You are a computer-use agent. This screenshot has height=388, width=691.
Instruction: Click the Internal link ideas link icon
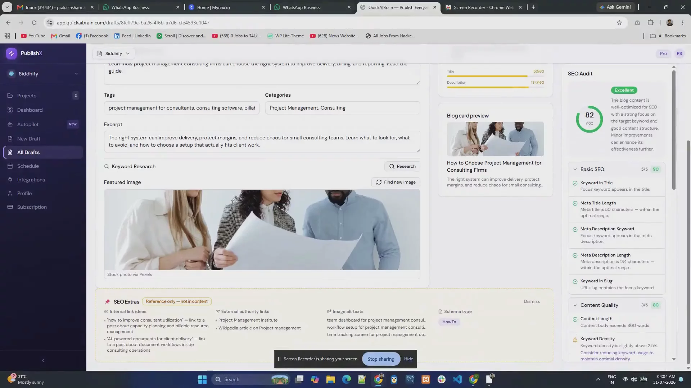point(106,311)
